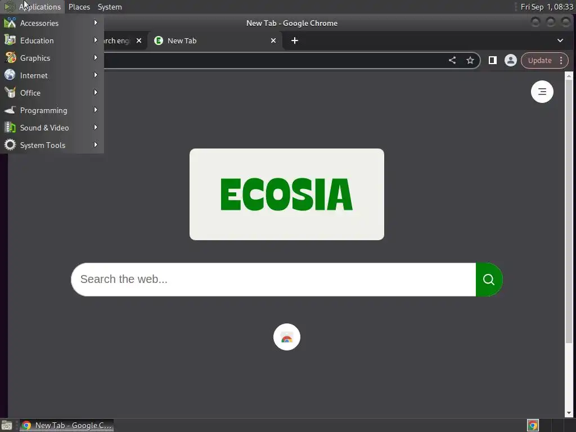The image size is (576, 432).
Task: Click the scrollbar down arrow
Action: [x=569, y=413]
